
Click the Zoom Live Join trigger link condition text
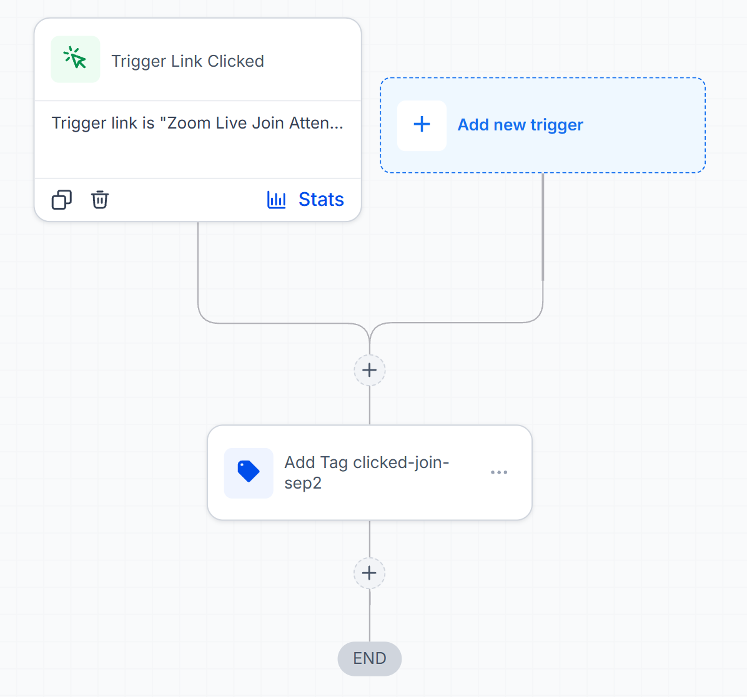tap(198, 123)
